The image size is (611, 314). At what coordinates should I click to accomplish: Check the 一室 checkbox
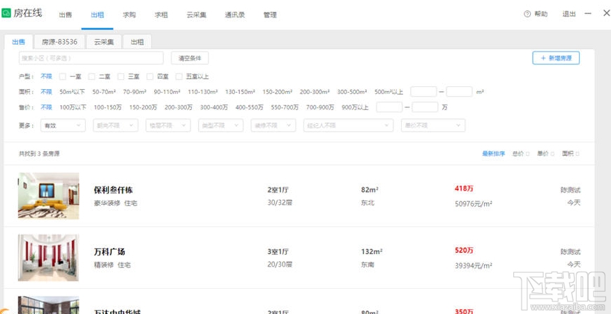coord(62,77)
